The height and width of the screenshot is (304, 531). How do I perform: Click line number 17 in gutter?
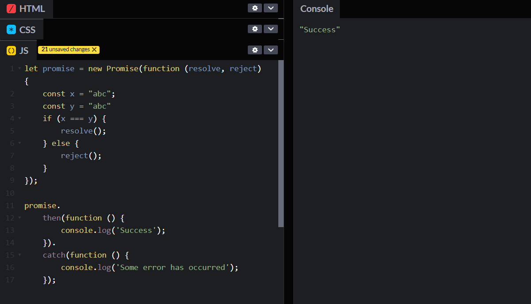pyautogui.click(x=10, y=280)
